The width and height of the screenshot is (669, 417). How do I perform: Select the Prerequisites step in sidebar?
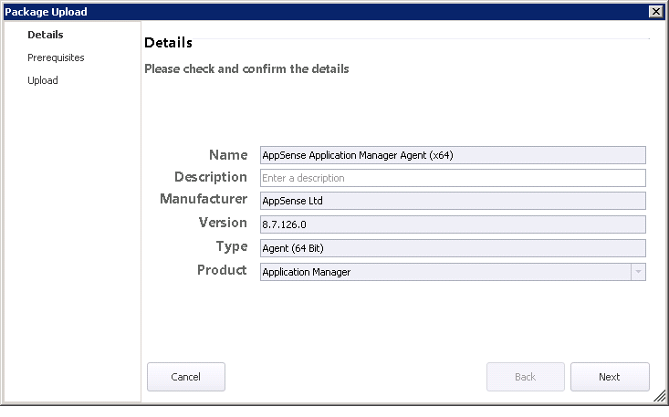click(56, 57)
